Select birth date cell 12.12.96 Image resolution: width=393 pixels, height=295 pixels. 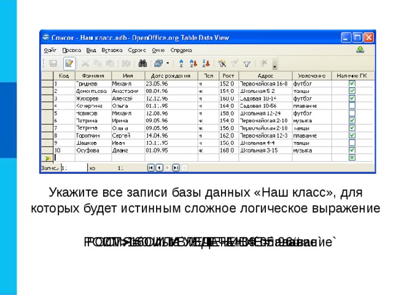(x=171, y=98)
